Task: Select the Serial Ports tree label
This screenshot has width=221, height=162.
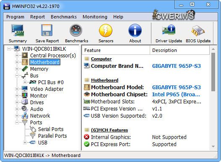Action: (x=51, y=129)
